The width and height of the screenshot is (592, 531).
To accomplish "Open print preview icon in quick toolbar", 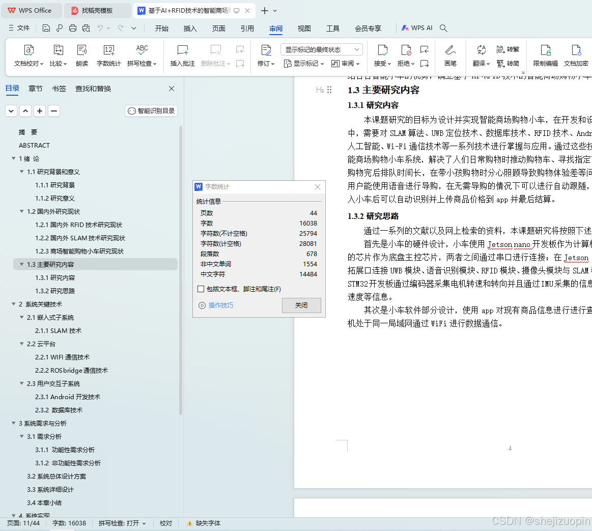I will [86, 28].
